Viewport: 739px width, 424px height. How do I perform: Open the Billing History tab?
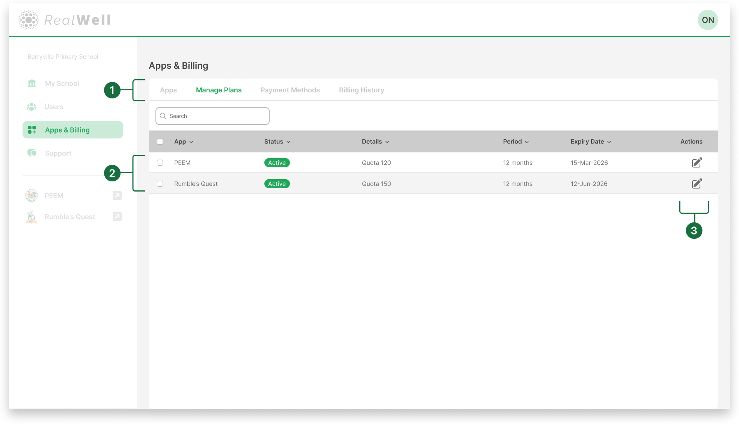coord(361,90)
